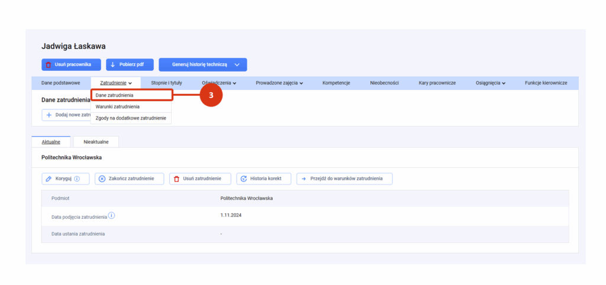The width and height of the screenshot is (606, 285).
Task: Click the Dodaj nowe zatrudnienie button
Action: click(66, 115)
